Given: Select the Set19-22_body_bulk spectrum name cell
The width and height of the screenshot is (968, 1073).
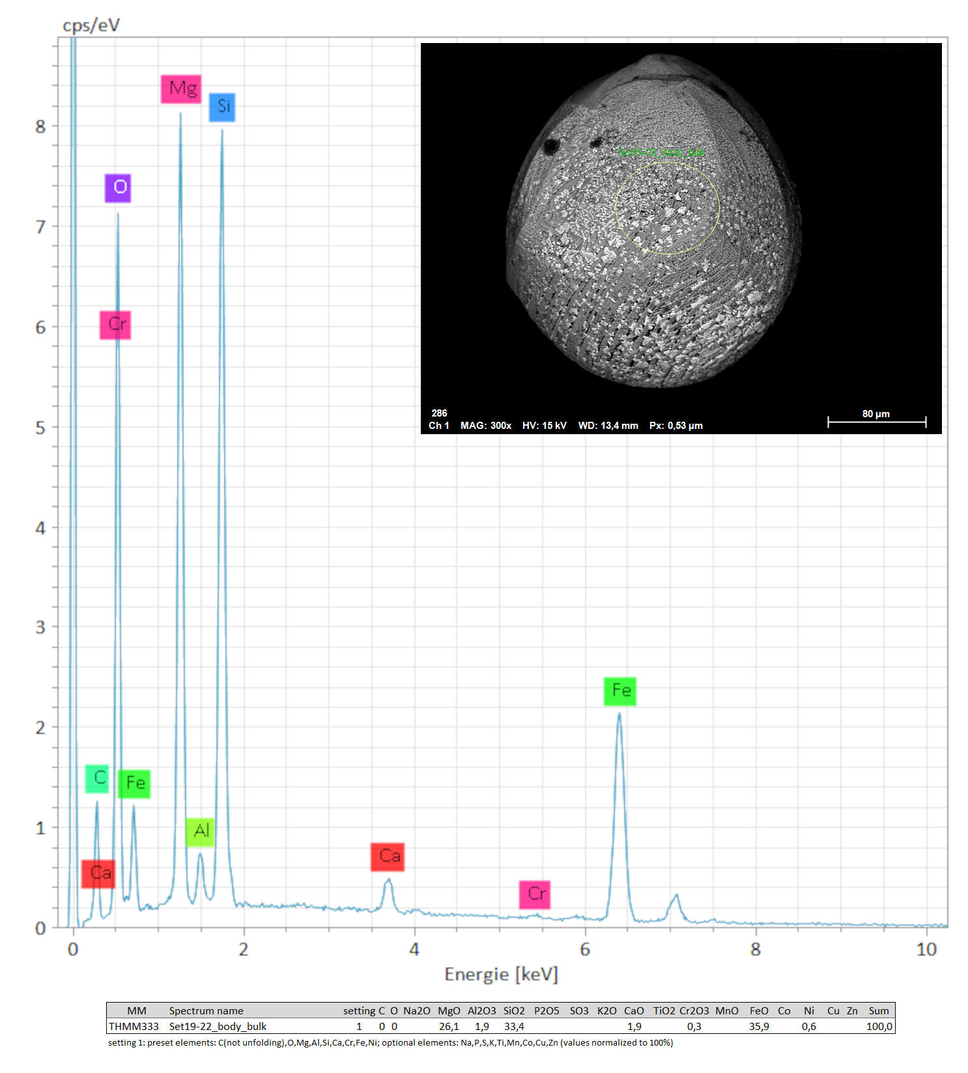Looking at the screenshot, I should (218, 1027).
